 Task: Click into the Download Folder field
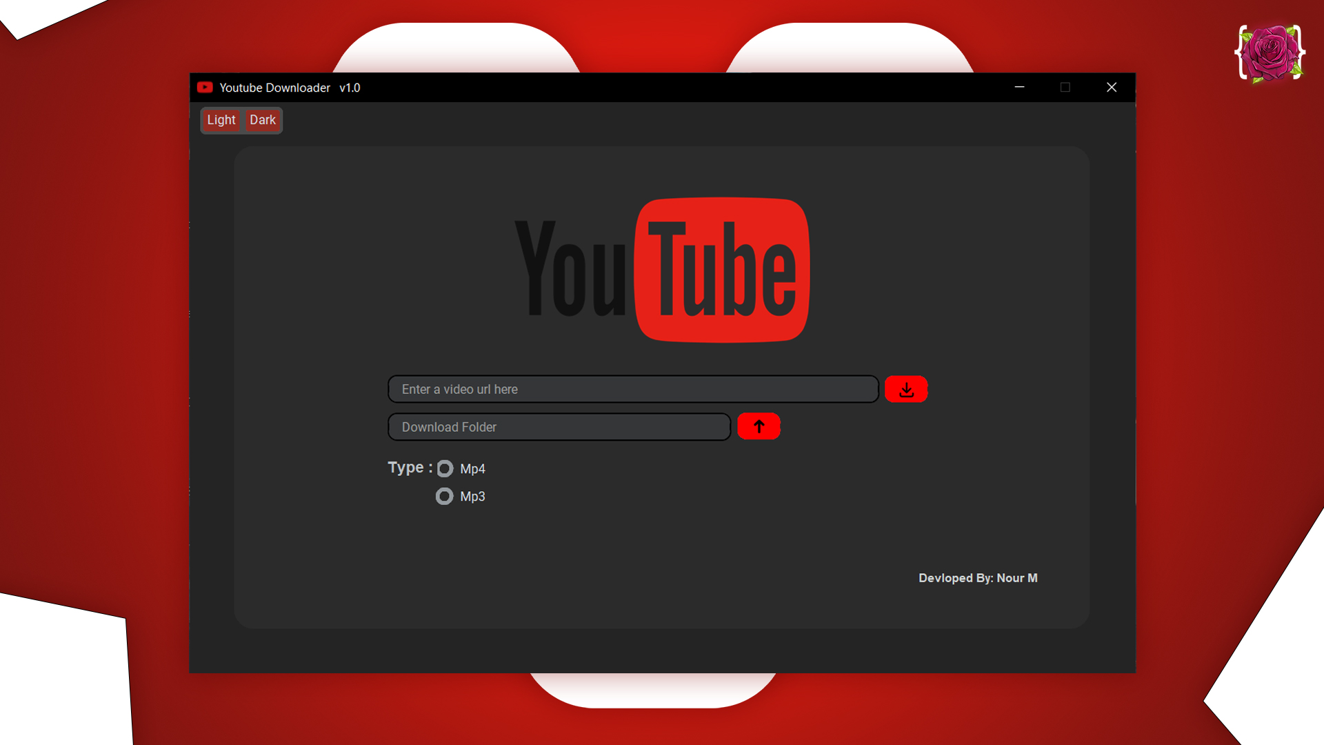point(559,427)
